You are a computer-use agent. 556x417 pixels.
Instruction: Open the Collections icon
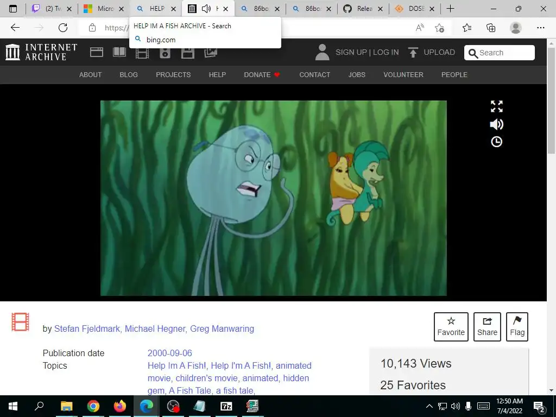[491, 28]
